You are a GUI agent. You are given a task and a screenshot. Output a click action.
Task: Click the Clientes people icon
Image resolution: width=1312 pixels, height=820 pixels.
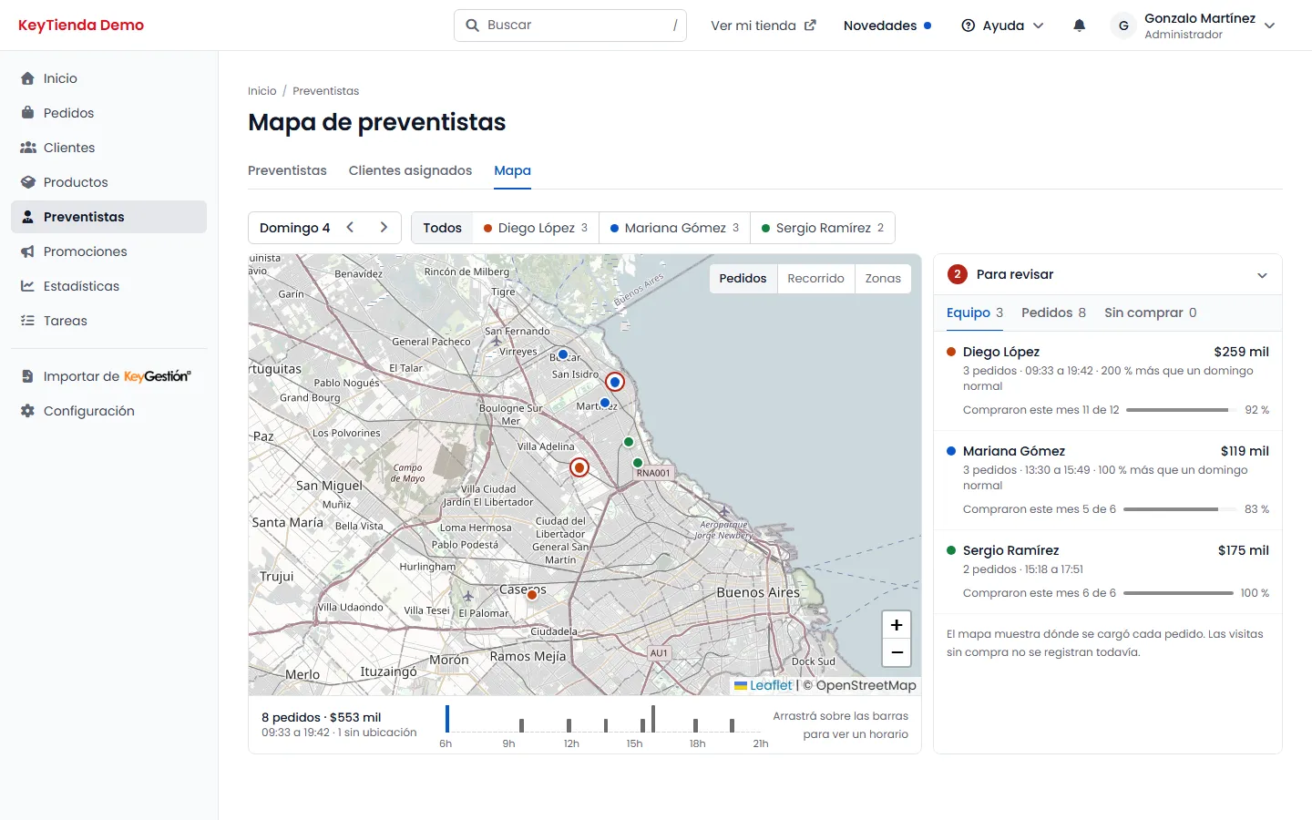pyautogui.click(x=28, y=148)
